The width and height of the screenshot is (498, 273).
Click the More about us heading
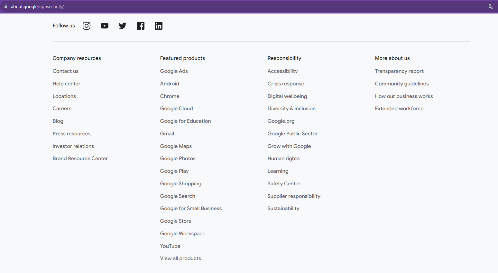tap(392, 58)
